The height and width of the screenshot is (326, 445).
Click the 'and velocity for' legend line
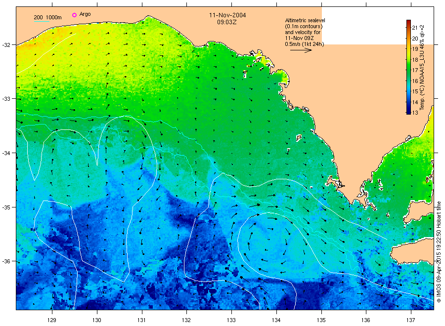303,32
